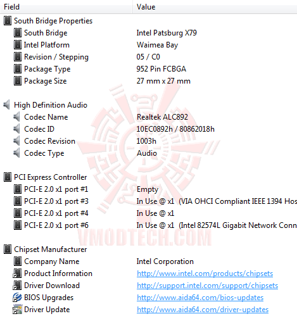Click the speaker icon beside Codec Type

click(16, 153)
